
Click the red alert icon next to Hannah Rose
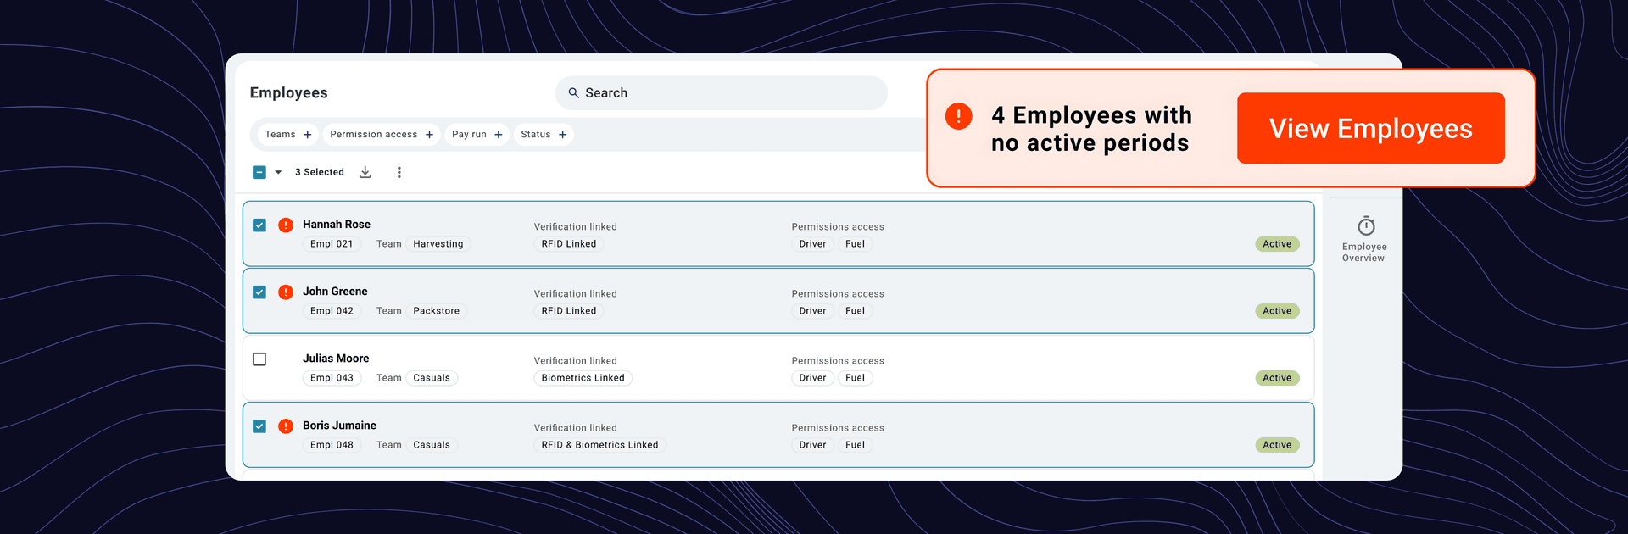tap(286, 225)
